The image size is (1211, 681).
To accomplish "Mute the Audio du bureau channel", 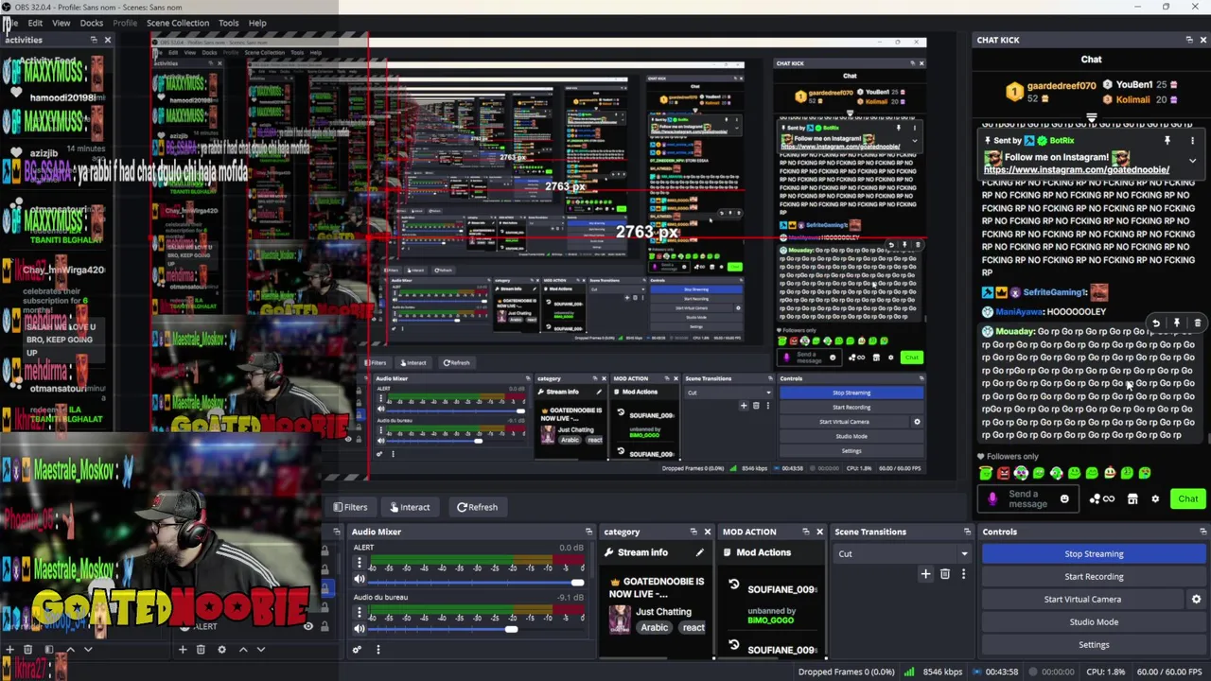I will point(359,629).
